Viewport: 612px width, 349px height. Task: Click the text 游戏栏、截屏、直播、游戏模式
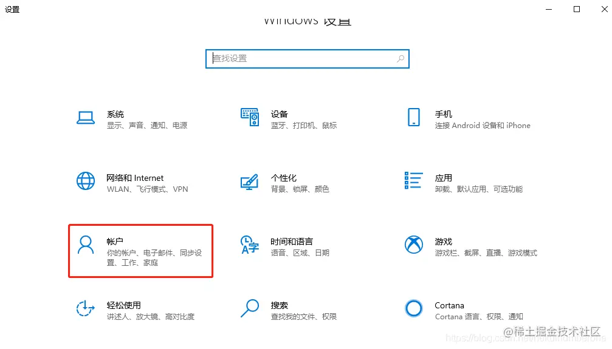tap(486, 253)
